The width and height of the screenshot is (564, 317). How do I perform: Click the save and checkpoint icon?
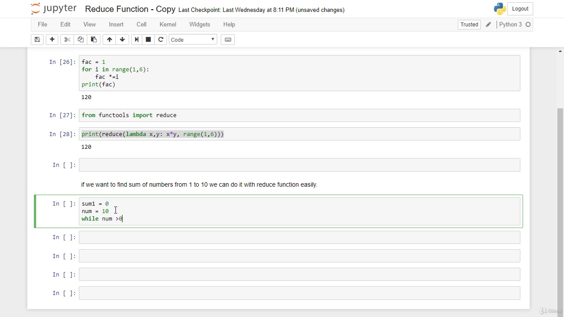point(37,40)
